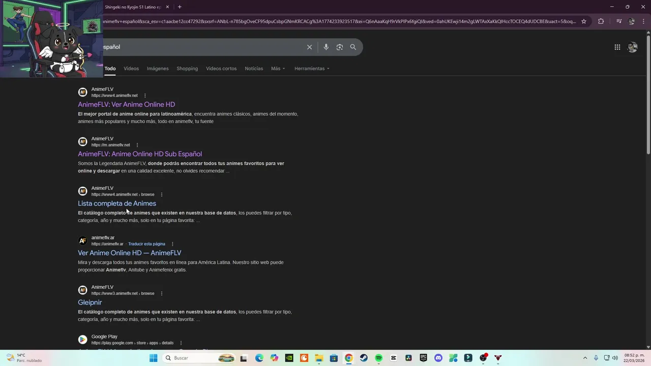Switch to the Videos tab
This screenshot has height=366, width=651.
[x=131, y=69]
